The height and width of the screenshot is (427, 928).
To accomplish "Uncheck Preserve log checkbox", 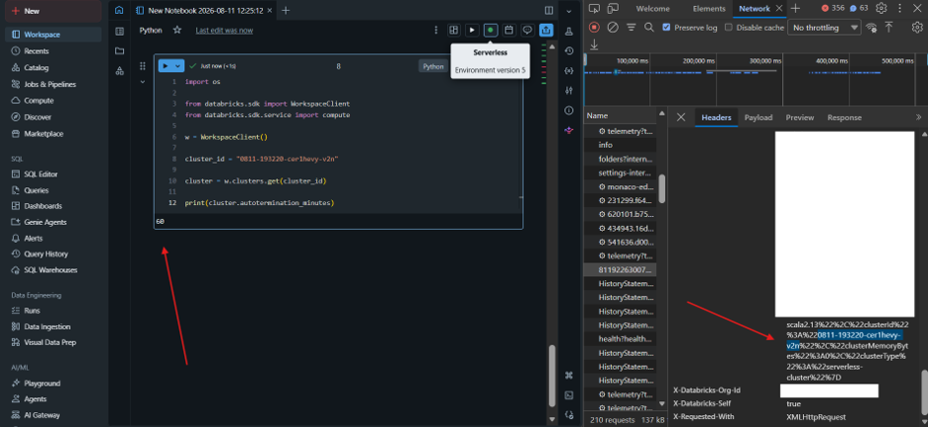I will click(x=666, y=27).
